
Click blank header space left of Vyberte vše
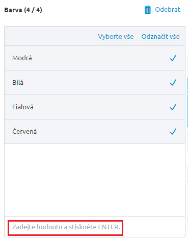[x=51, y=36]
